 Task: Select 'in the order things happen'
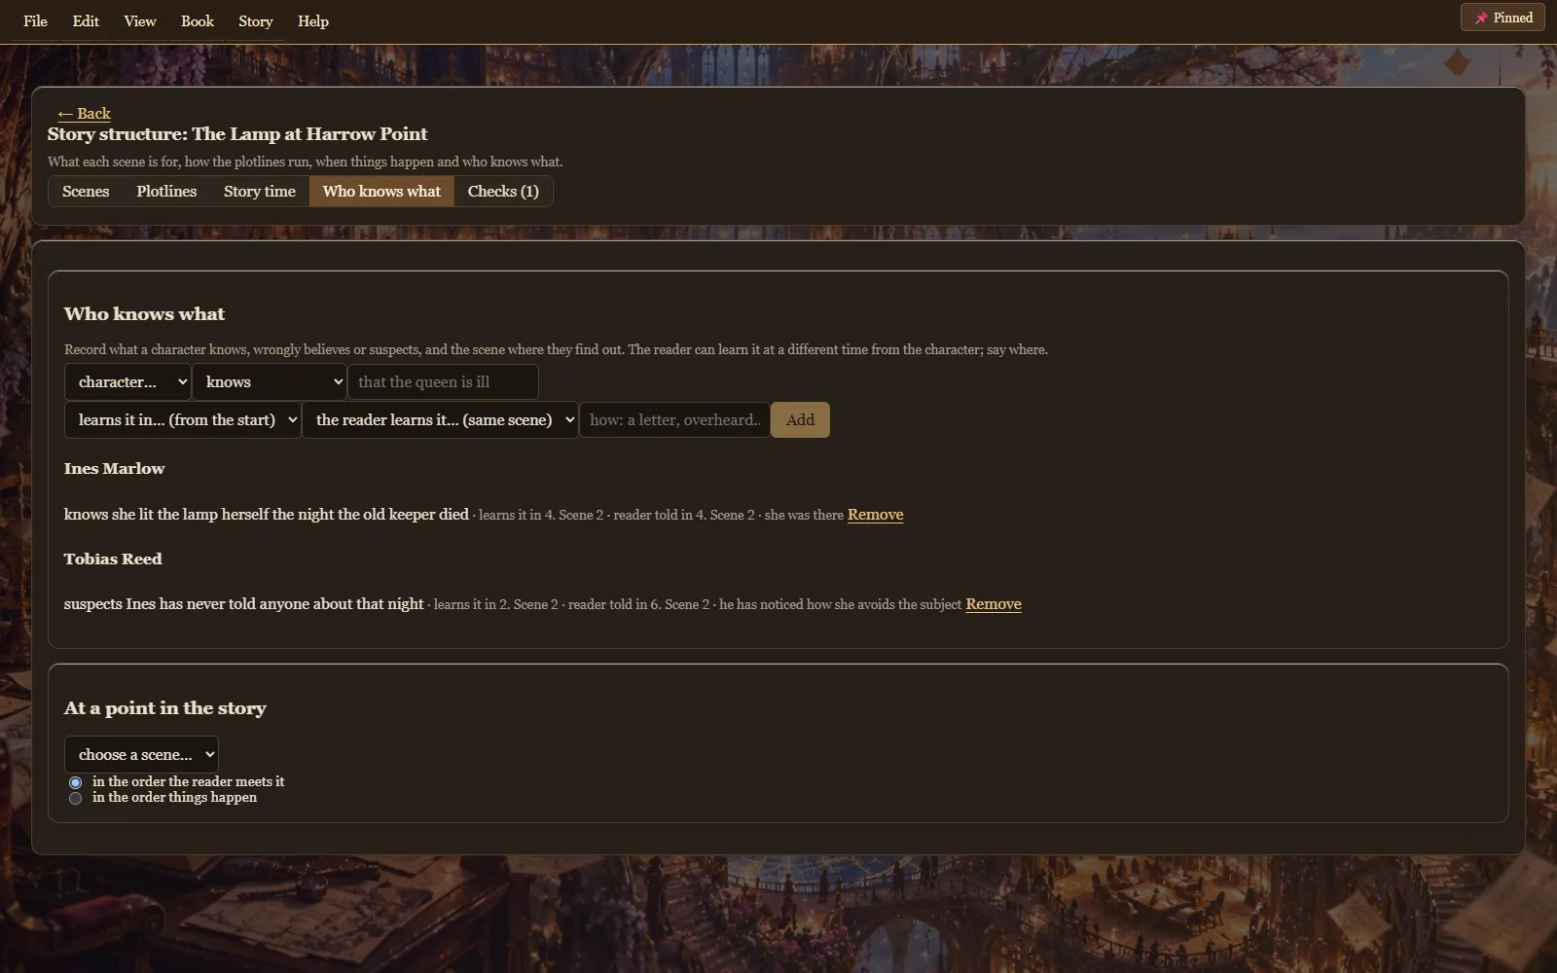(75, 798)
